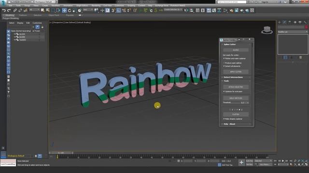The image size is (309, 173).
Task: Activate the 3D Snaps toggle icon
Action: click(113, 11)
